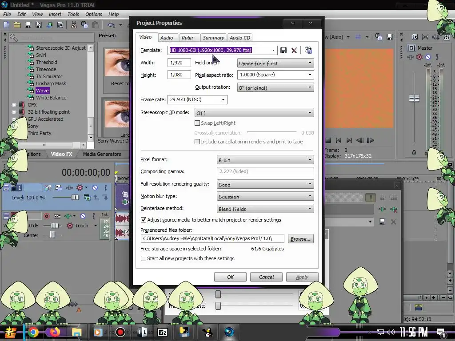Click the Browse... button
The image size is (455, 341).
(x=301, y=239)
